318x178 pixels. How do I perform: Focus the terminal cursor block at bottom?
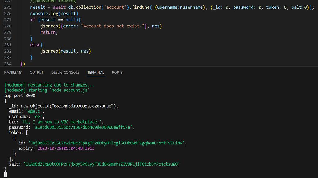[5, 175]
